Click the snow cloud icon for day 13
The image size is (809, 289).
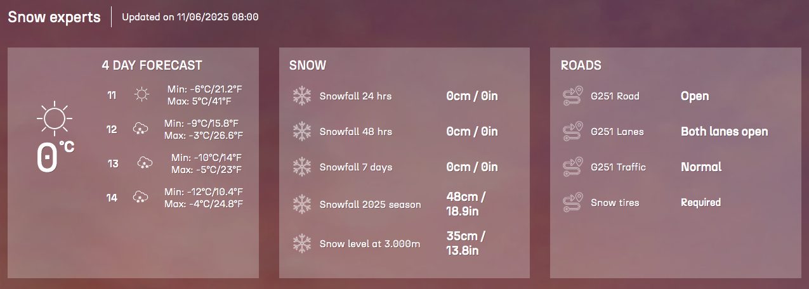(x=145, y=164)
